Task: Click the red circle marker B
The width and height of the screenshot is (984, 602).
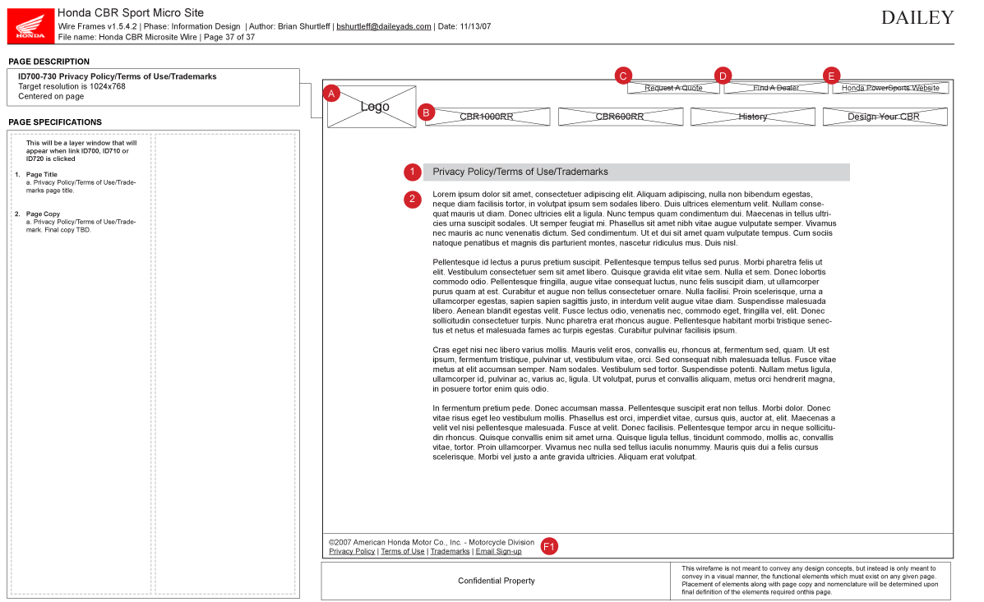Action: pos(426,113)
